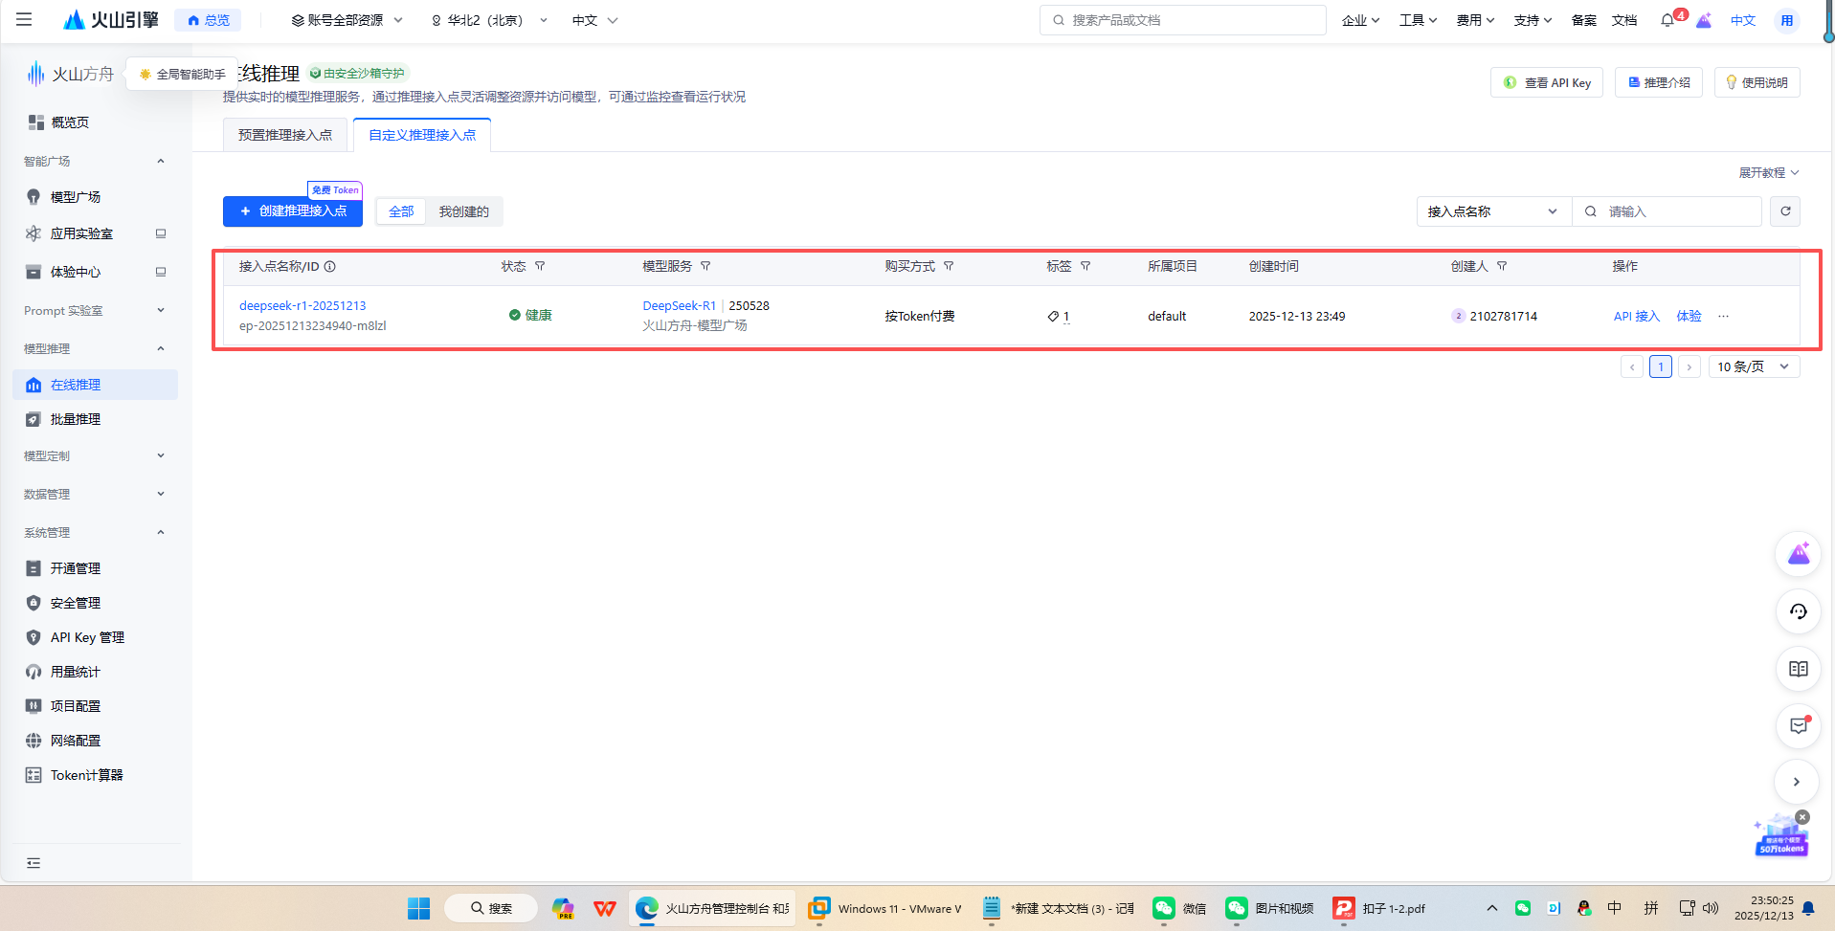Click 创建推理接入点 button

293,211
